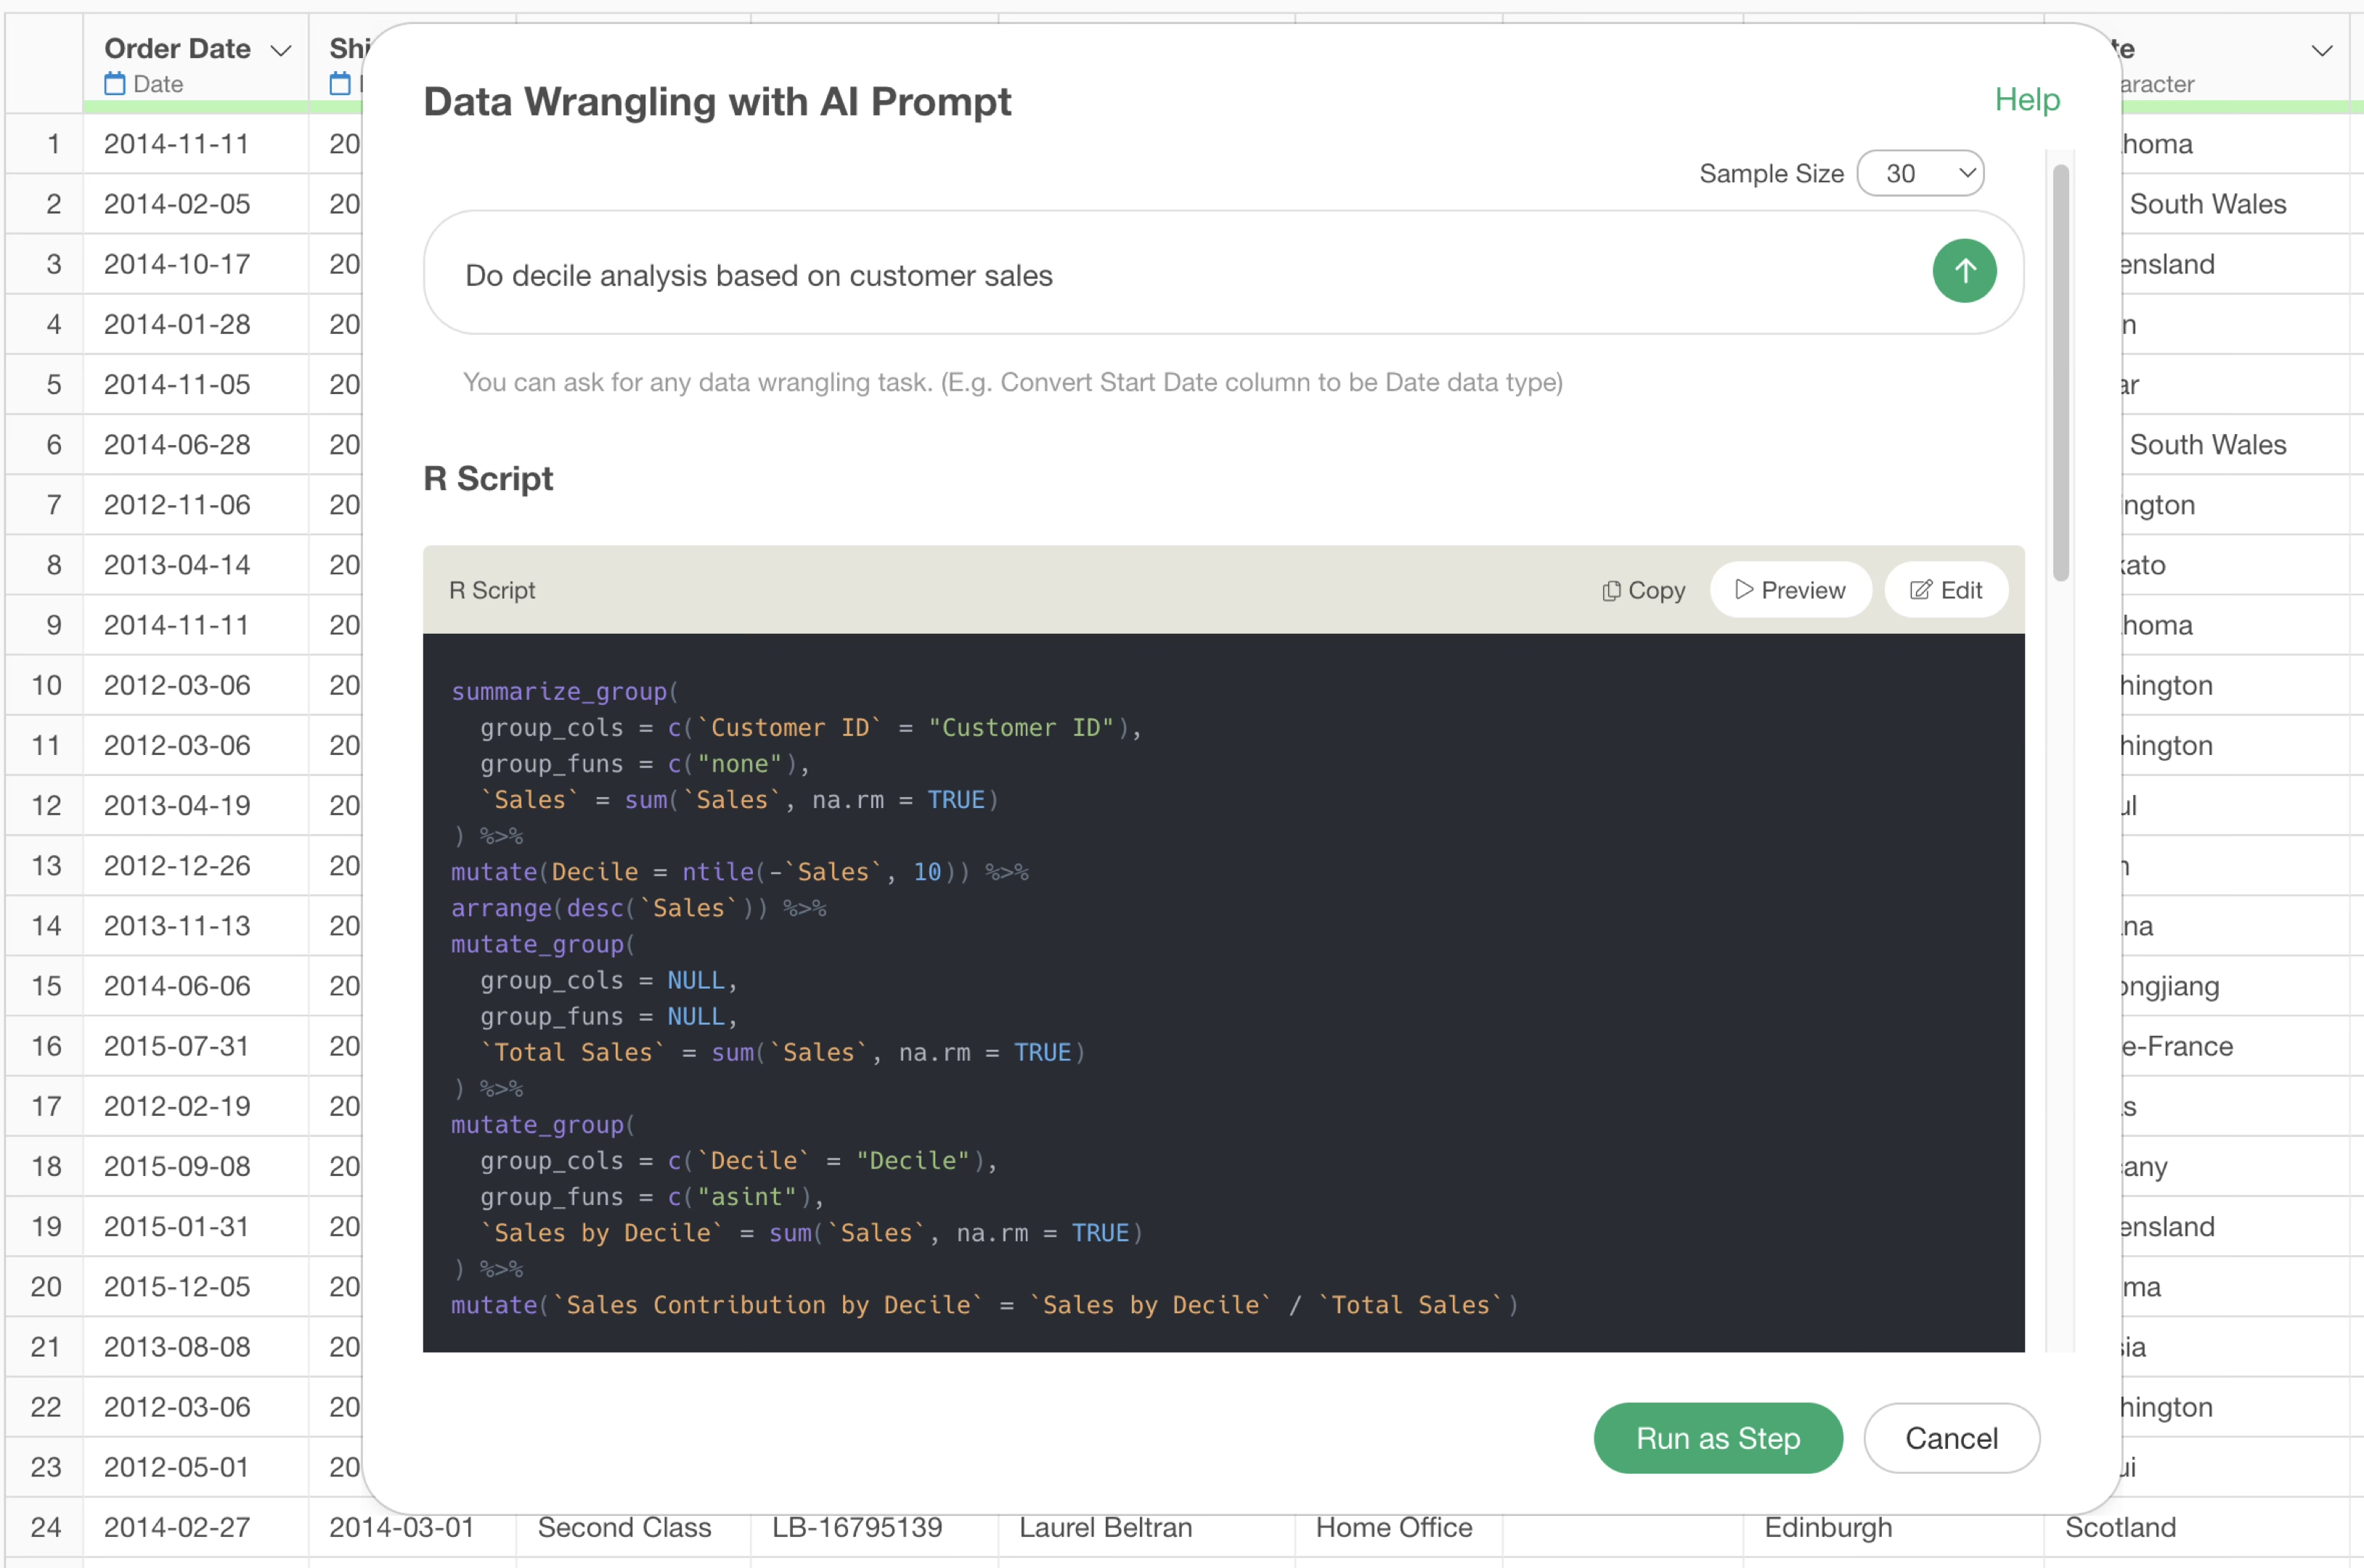Click inside the dark R code block
This screenshot has width=2364, height=1568.
tap(1223, 993)
